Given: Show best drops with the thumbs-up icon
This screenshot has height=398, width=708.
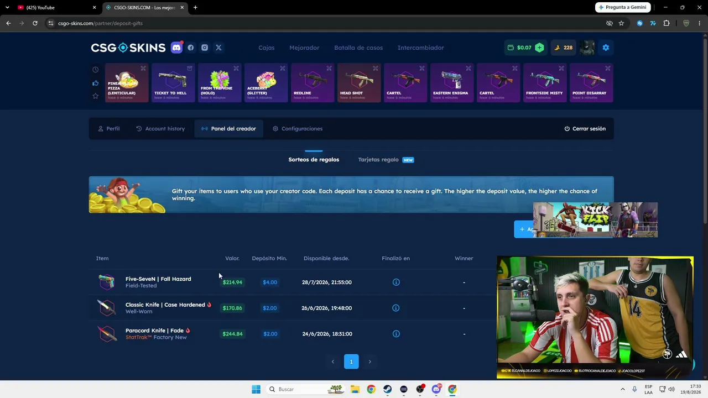Looking at the screenshot, I should (x=96, y=83).
